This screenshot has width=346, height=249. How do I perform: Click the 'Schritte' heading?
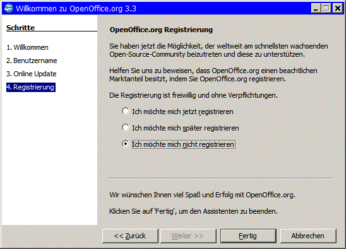(x=21, y=28)
